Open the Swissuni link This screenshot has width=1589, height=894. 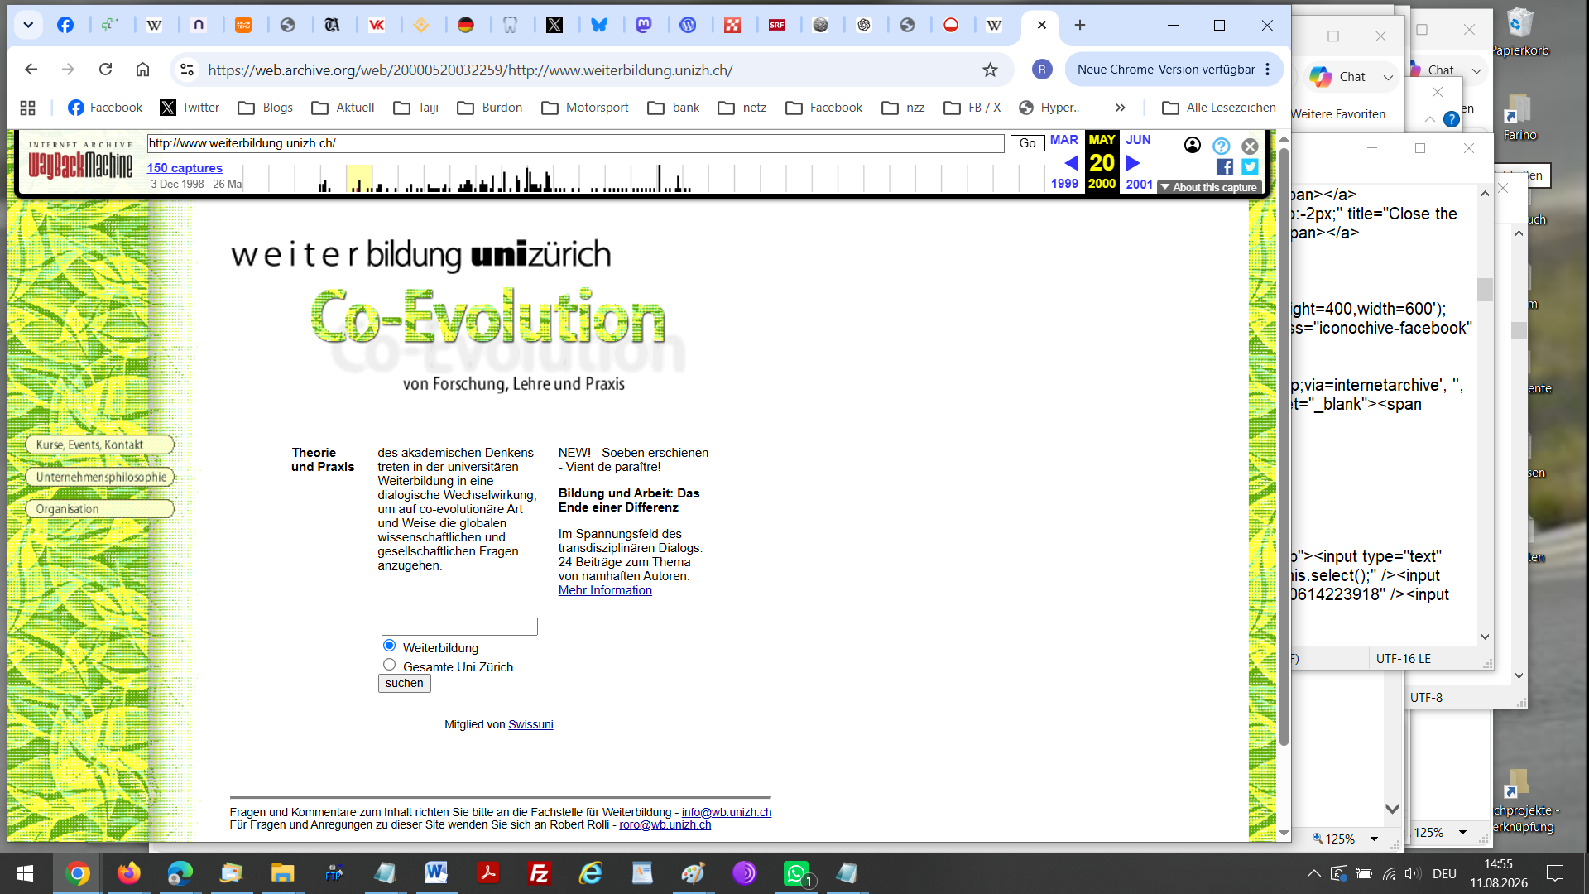(x=530, y=724)
